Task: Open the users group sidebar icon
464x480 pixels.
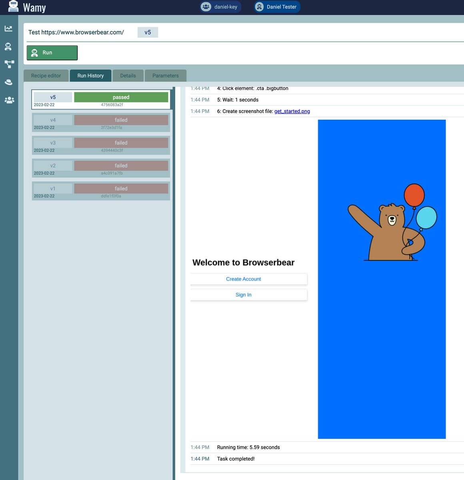Action: tap(9, 100)
